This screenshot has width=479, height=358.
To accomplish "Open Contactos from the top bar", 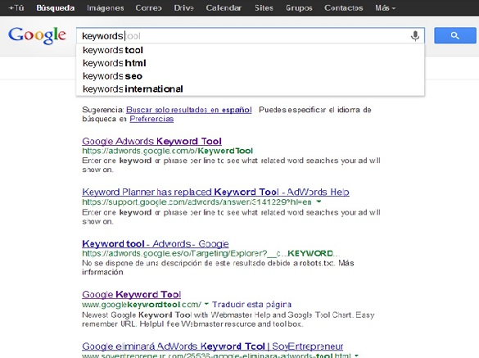I will (344, 8).
